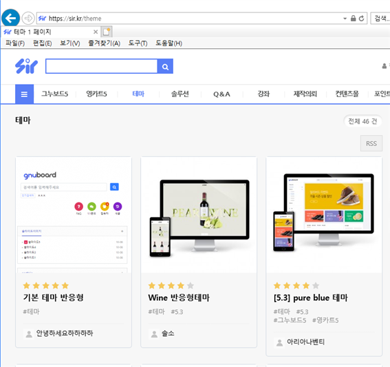Open the pure blue shoe theme thumbnail
This screenshot has width=390, height=367.
tap(324, 215)
